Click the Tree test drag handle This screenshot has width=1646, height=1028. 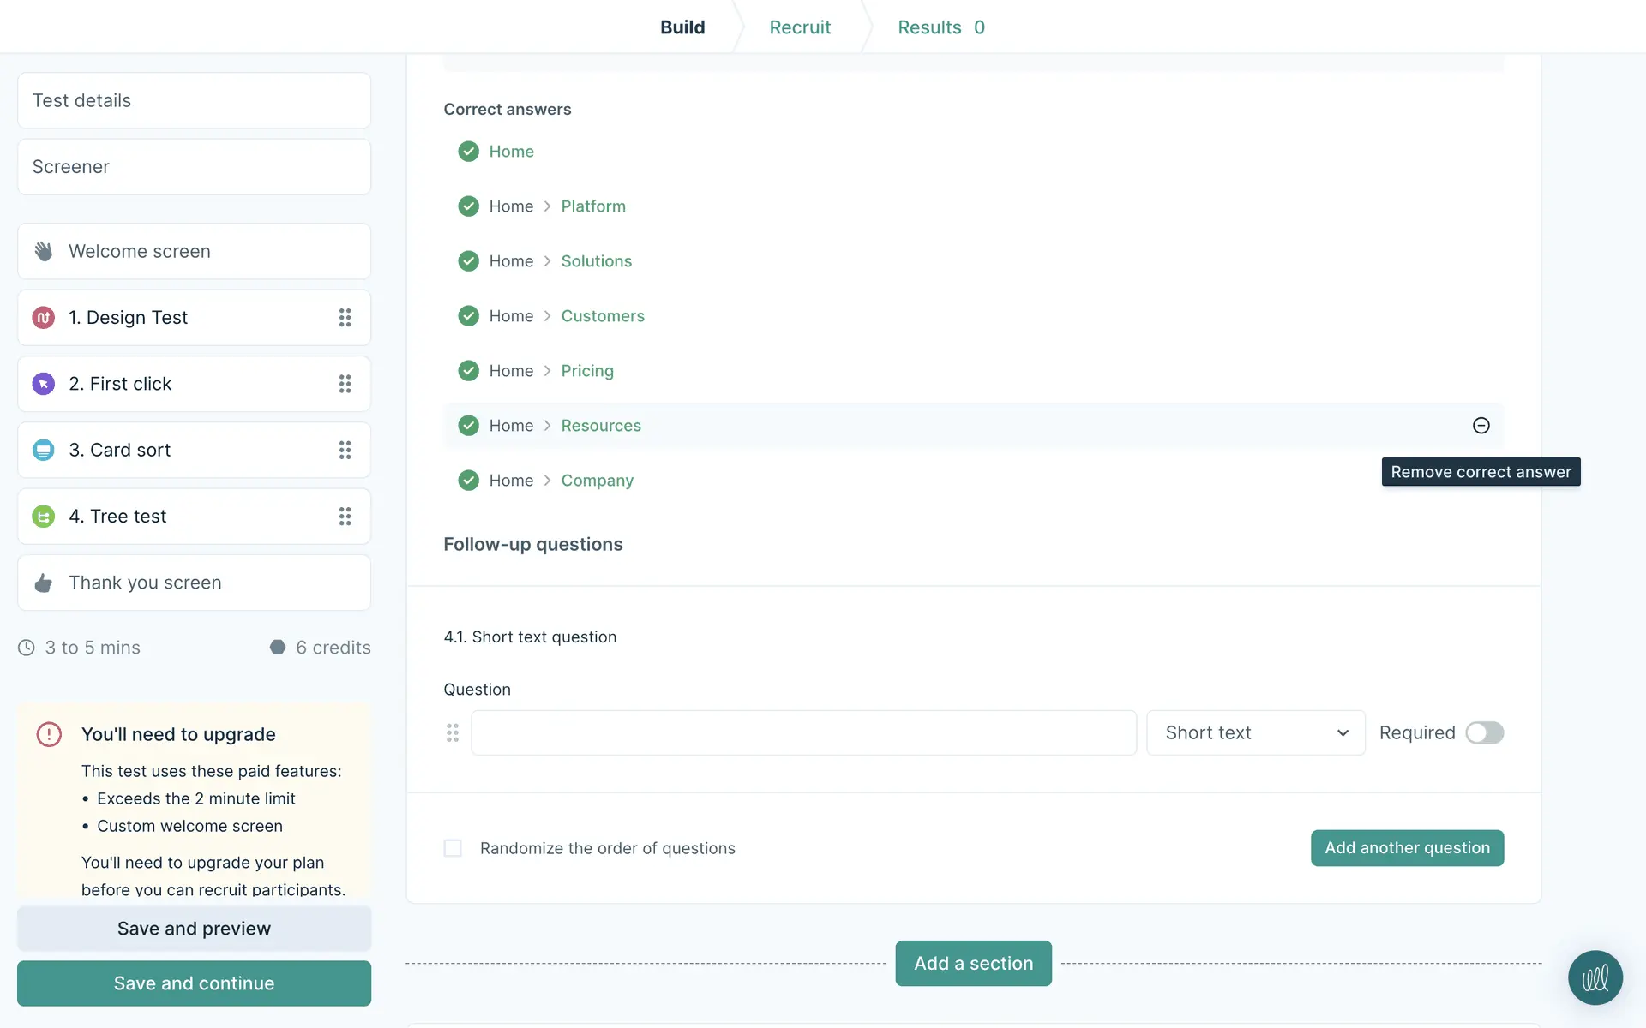click(x=345, y=517)
